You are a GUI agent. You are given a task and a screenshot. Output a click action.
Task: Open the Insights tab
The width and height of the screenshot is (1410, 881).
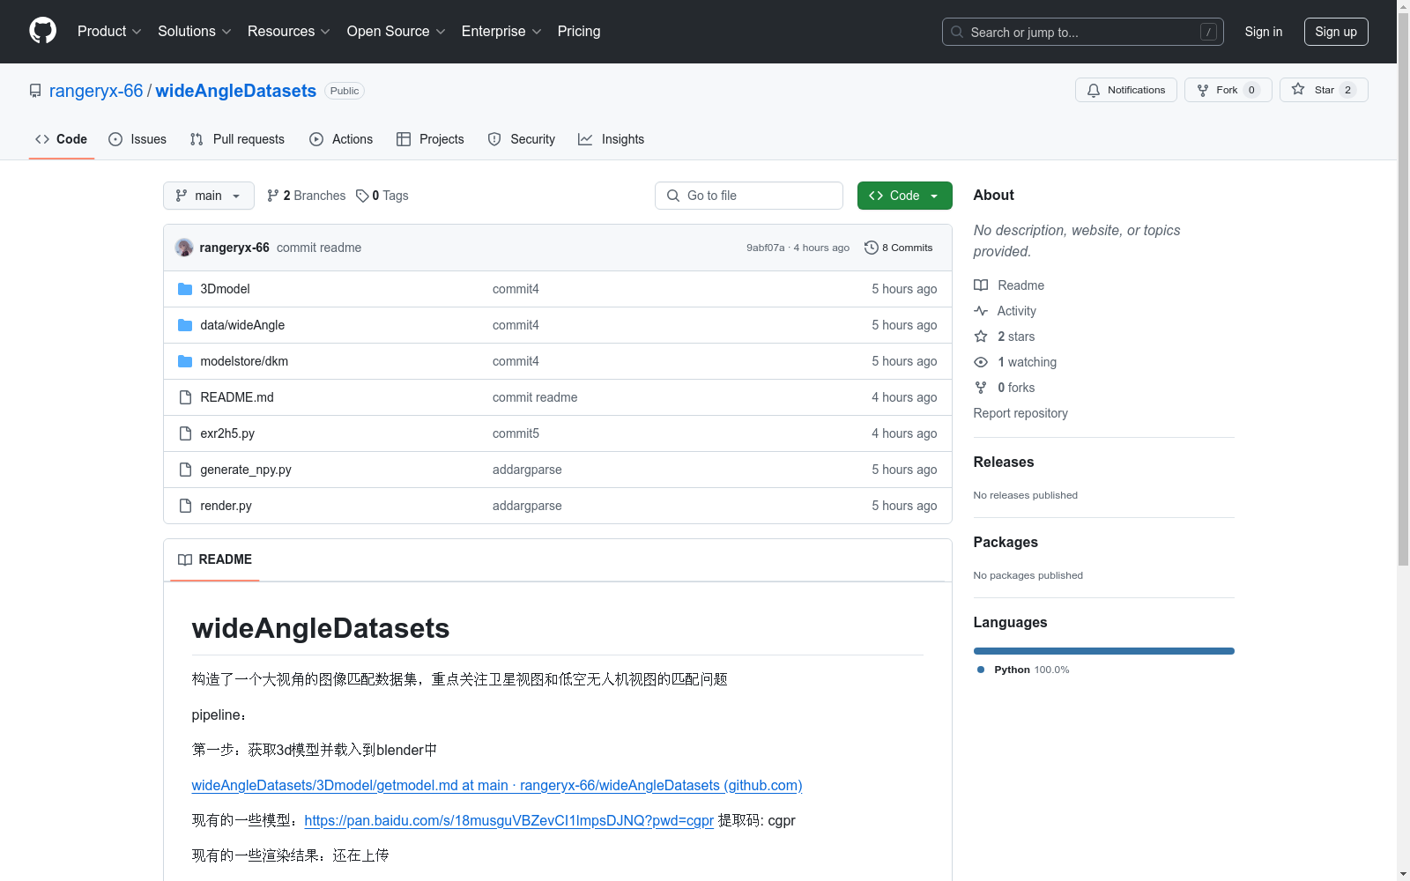coord(612,139)
